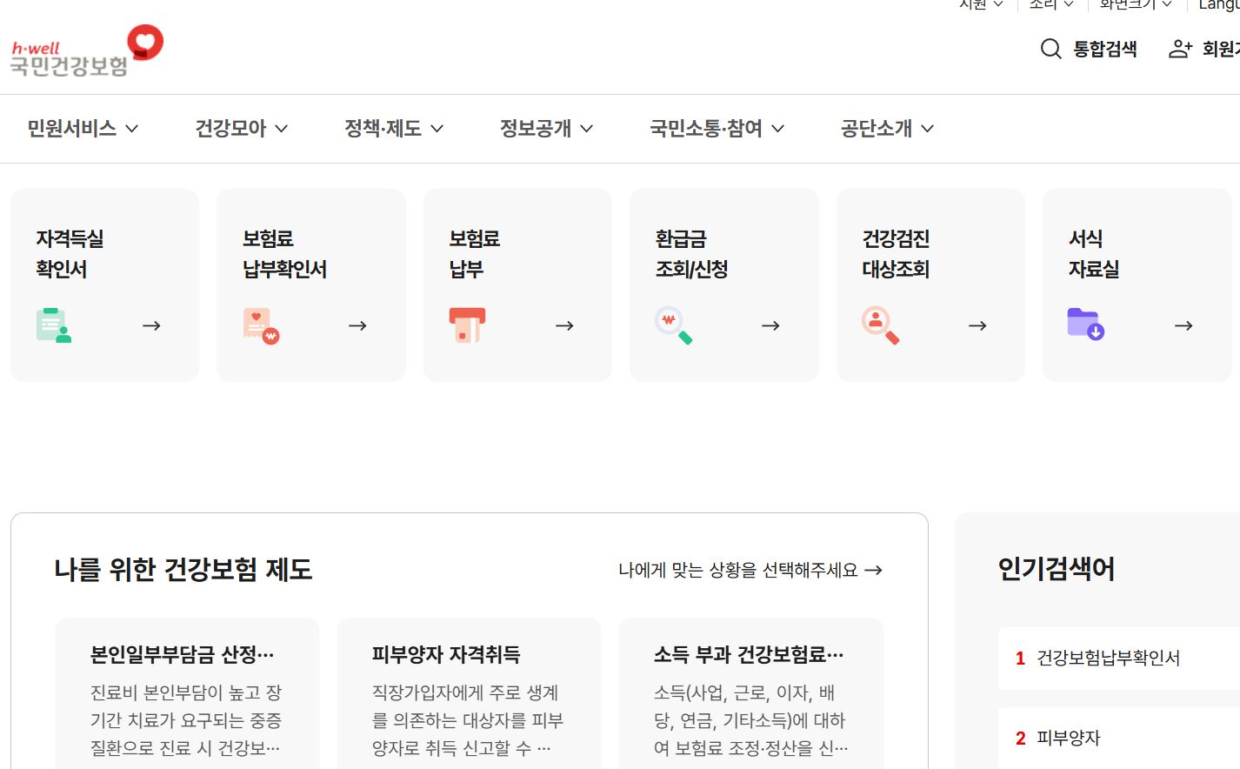
Task: Select the 보험료 납부확인서 stamp icon
Action: pyautogui.click(x=258, y=323)
